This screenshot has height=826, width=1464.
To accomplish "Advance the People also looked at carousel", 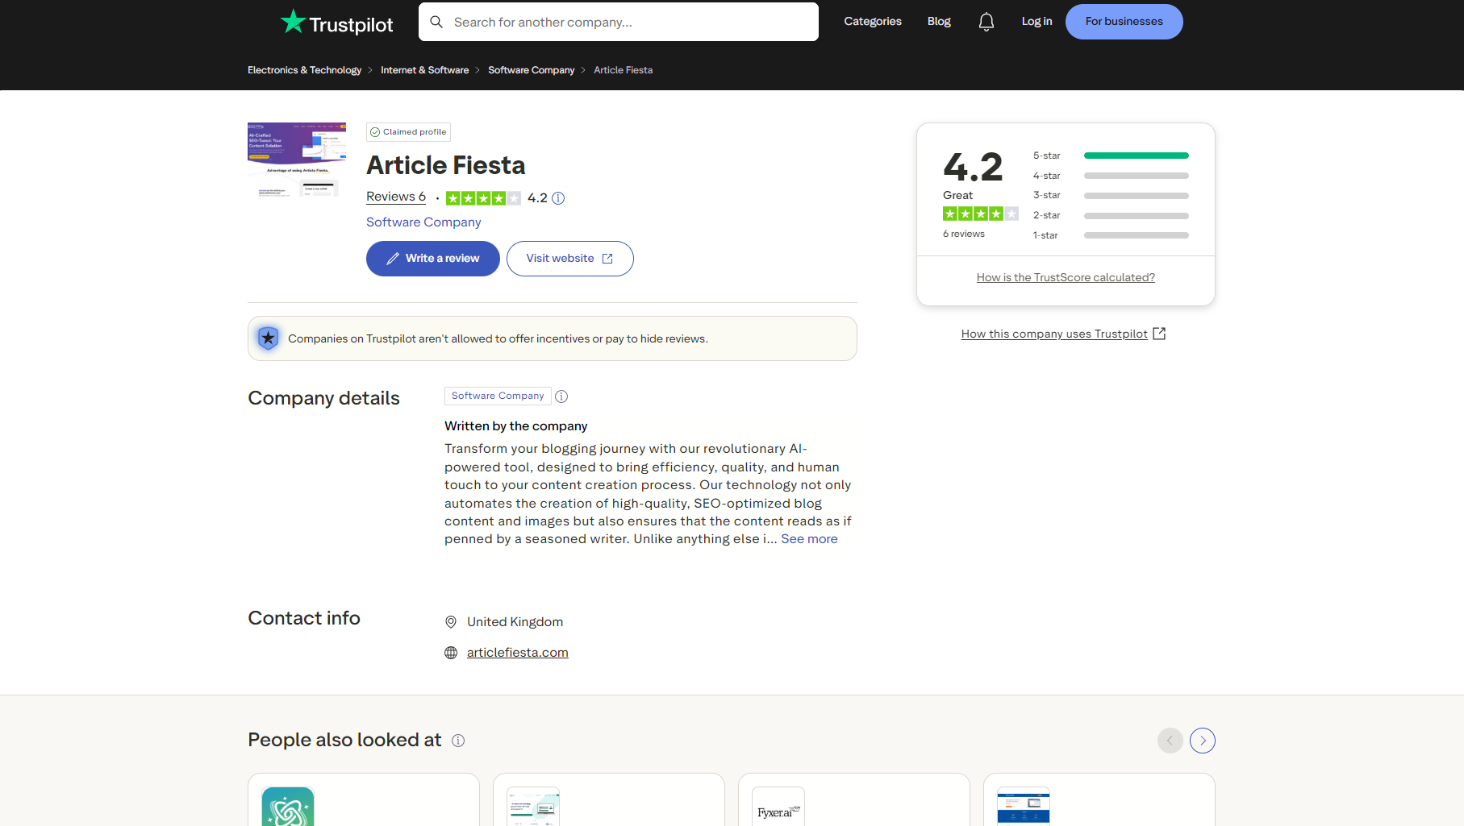I will [1202, 740].
